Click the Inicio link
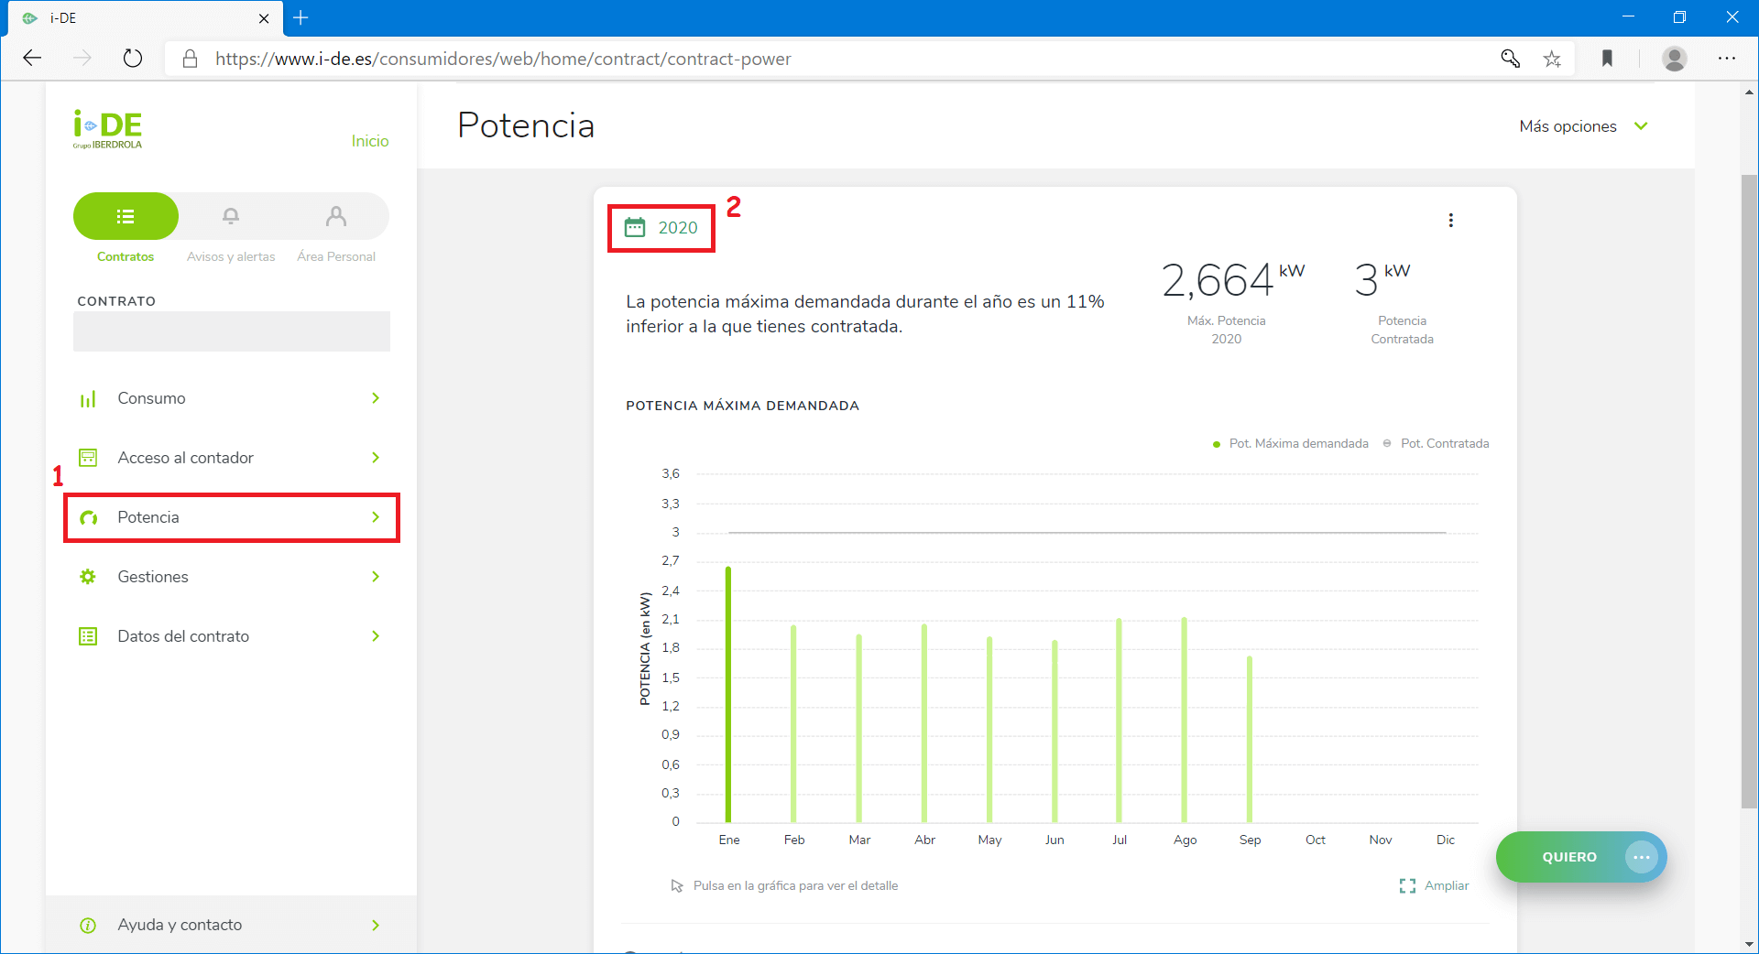 click(x=370, y=141)
